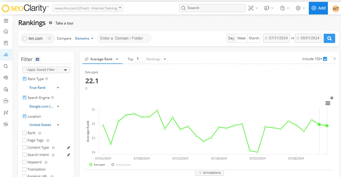Open the Google.com search engine dropdown
The height and width of the screenshot is (177, 341).
[x=44, y=106]
